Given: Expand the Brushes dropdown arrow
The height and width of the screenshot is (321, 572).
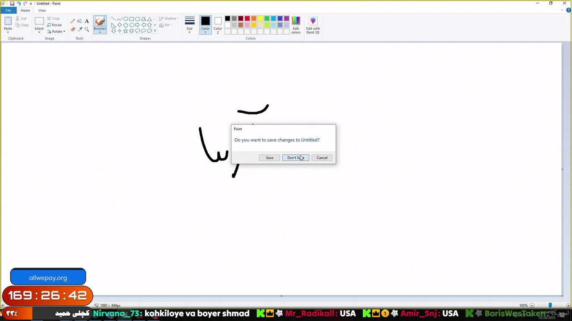Looking at the screenshot, I should click(100, 32).
